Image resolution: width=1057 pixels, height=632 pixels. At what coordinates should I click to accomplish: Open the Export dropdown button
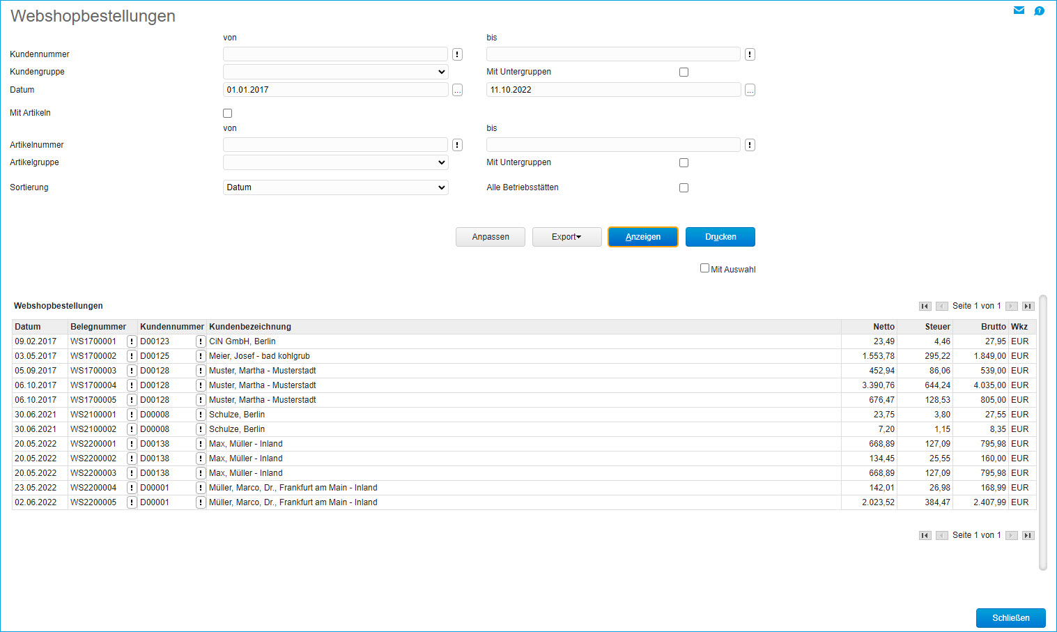pos(566,237)
